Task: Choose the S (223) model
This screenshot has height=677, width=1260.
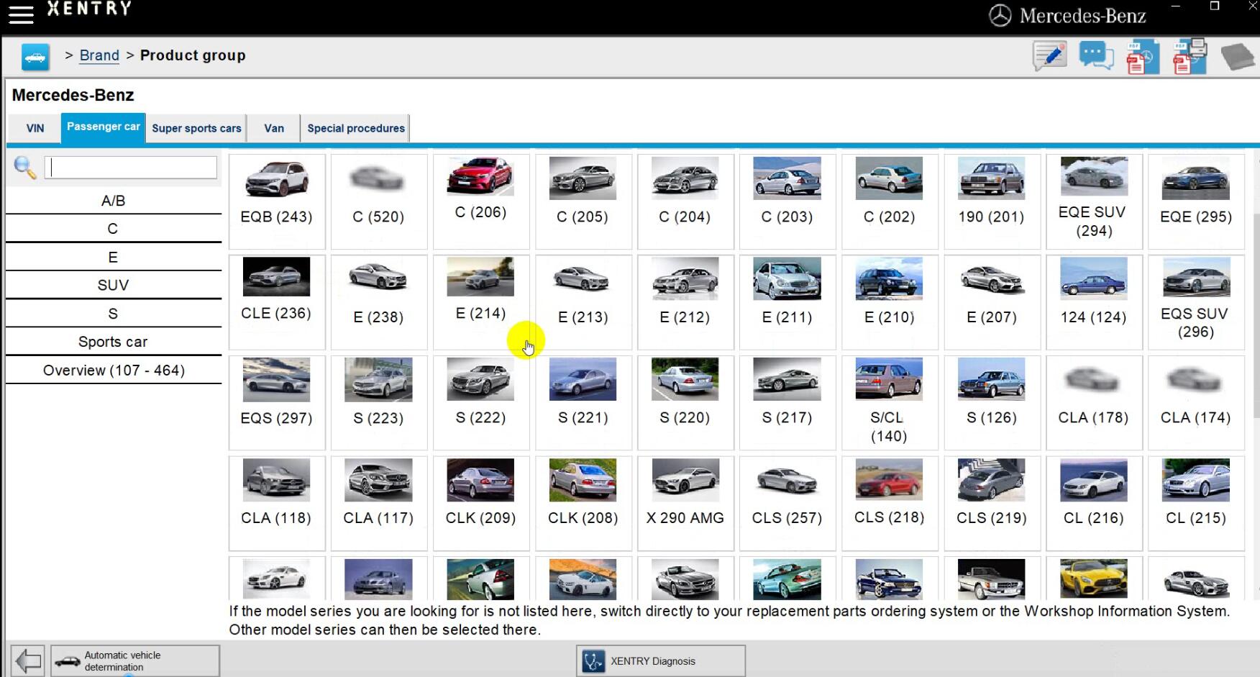Action: point(379,403)
